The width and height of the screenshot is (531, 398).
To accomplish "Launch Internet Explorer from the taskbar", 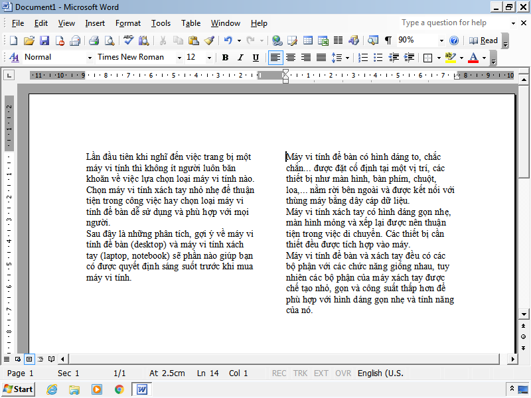I will pyautogui.click(x=52, y=389).
